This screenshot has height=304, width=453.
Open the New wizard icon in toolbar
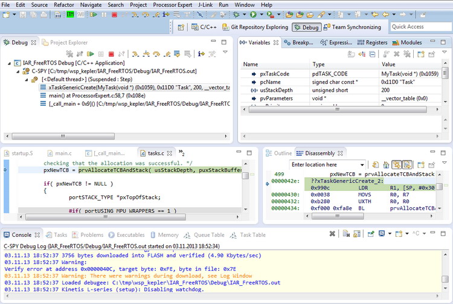6,15
